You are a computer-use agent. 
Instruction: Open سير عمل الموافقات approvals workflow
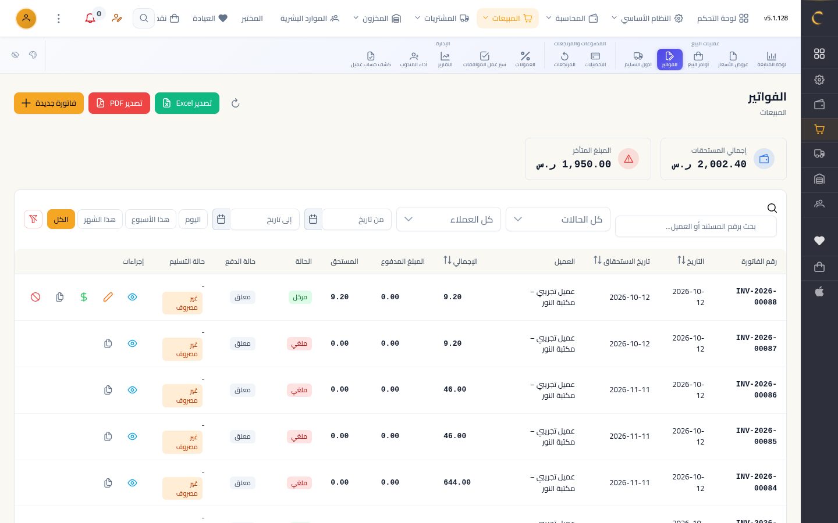click(x=484, y=59)
